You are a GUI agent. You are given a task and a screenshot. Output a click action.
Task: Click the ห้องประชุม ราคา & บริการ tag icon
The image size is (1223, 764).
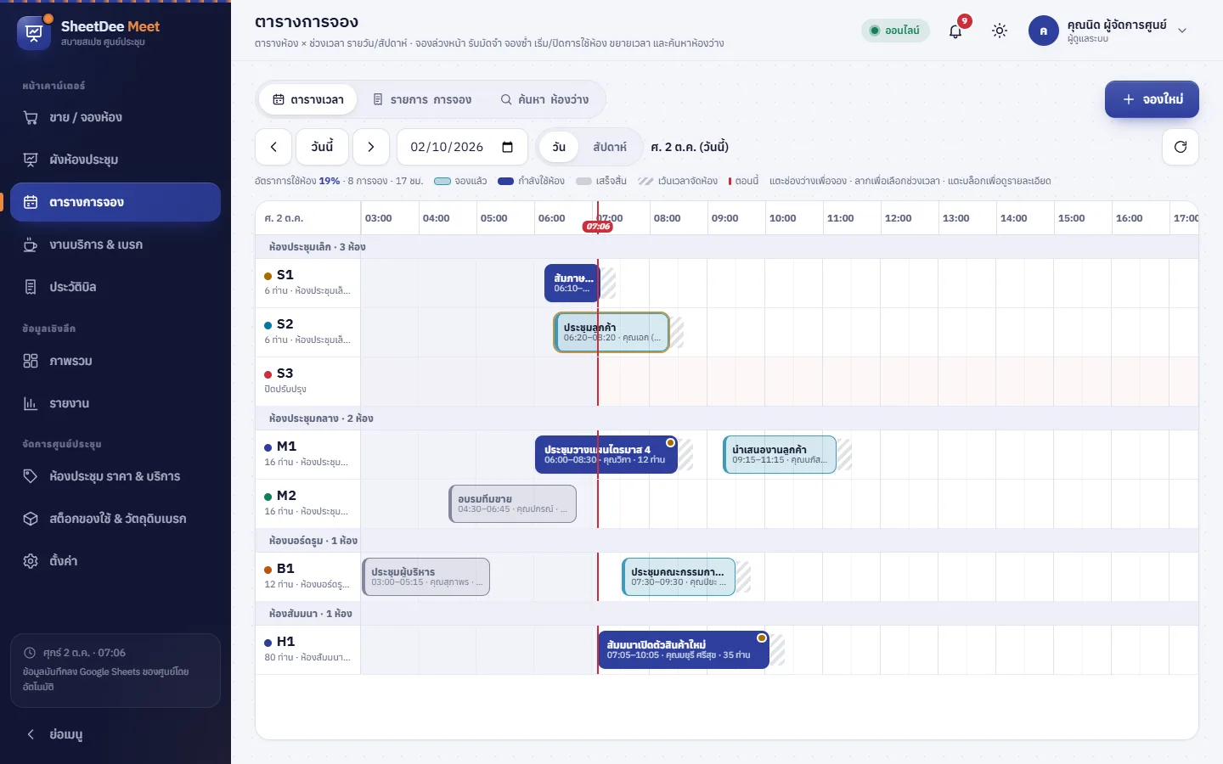[31, 476]
